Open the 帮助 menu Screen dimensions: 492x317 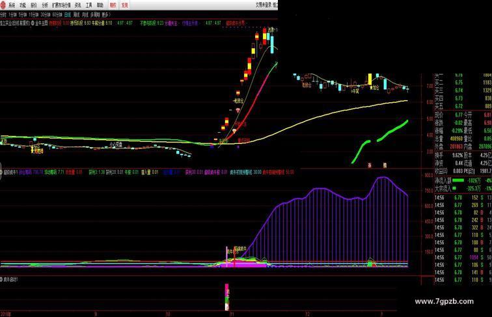[100, 5]
